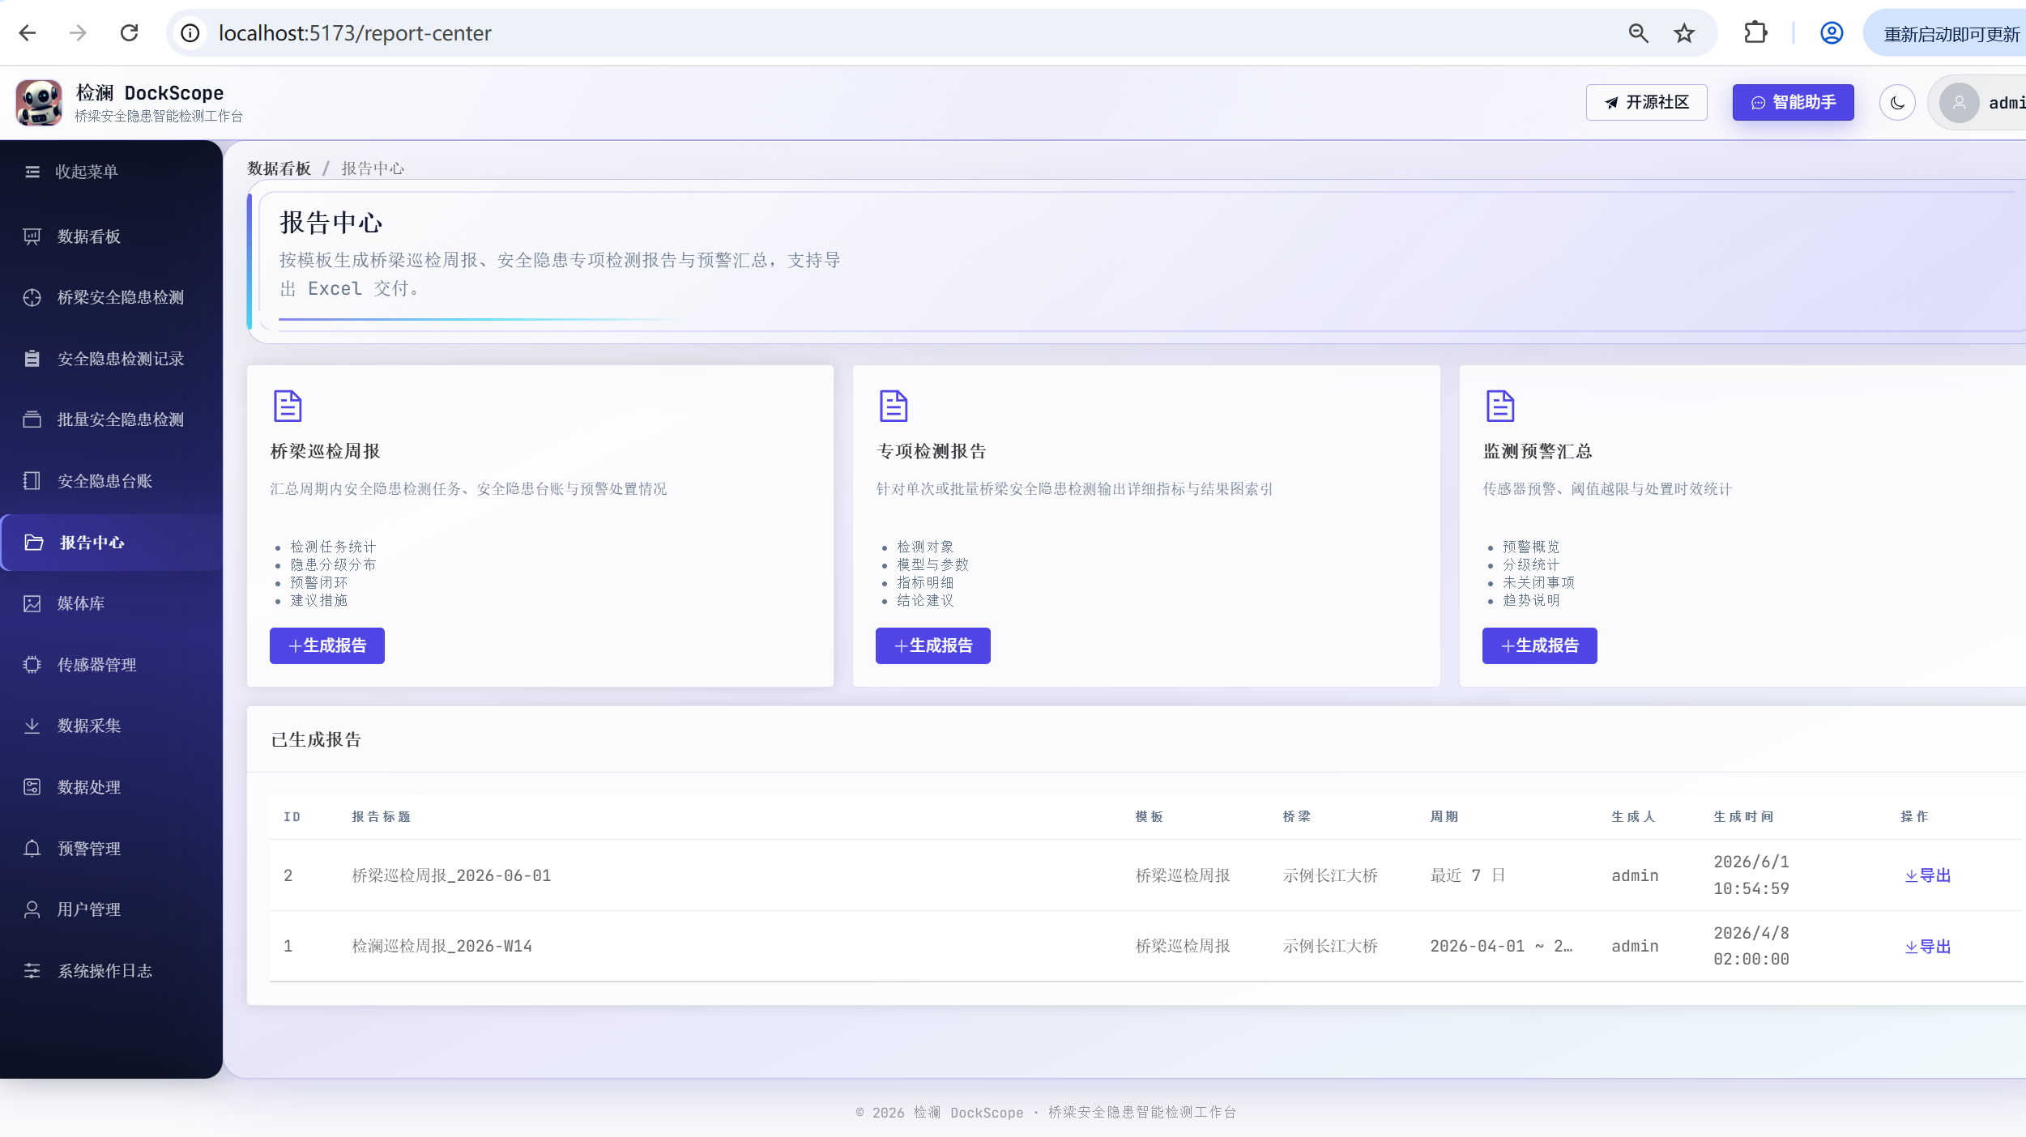2026x1137 pixels.
Task: Click the 报告中心 breadcrumb text
Action: pos(373,168)
